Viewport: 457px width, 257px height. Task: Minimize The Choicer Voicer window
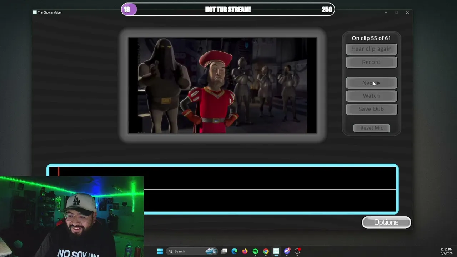click(x=386, y=12)
